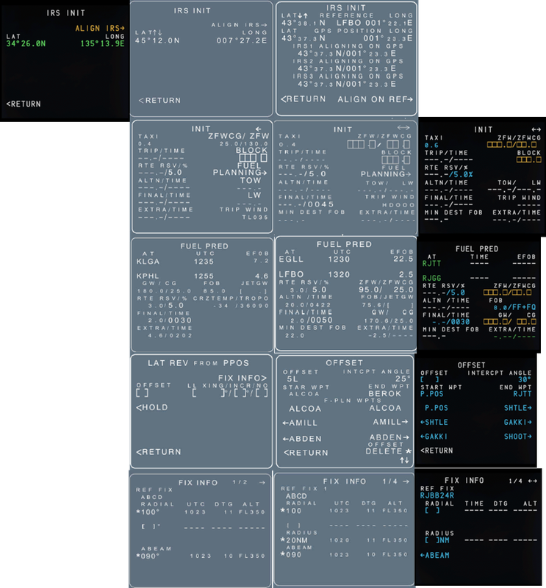Click RETURN on the grey OFFSET page
The image size is (546, 588).
coord(306,453)
